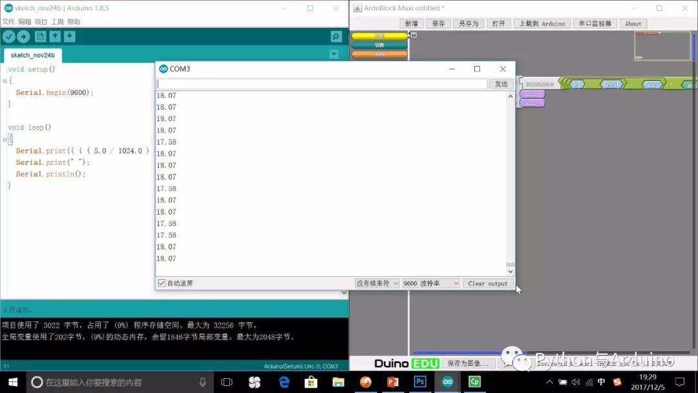This screenshot has width=698, height=393.
Task: Select the sketch_nov24b tab
Action: tap(33, 55)
